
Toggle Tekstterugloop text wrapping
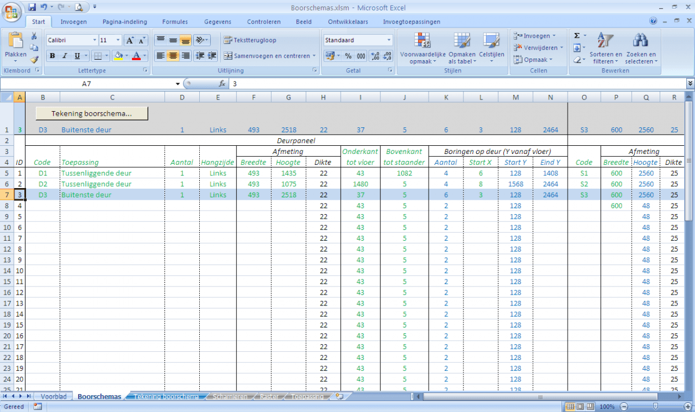(x=251, y=41)
